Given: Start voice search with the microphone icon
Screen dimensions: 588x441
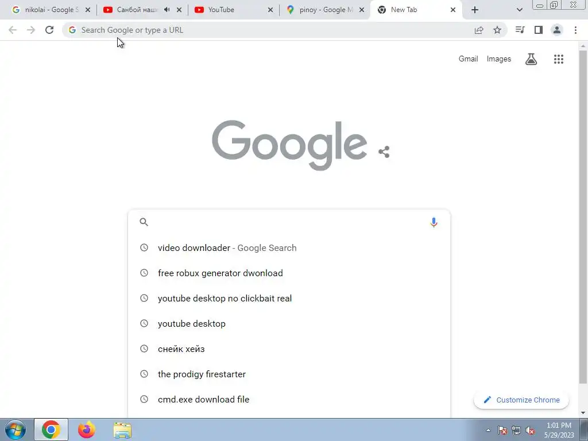Looking at the screenshot, I should coord(434,222).
